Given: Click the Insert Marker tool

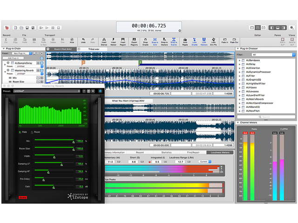Looking at the screenshot, I should 113,42.
